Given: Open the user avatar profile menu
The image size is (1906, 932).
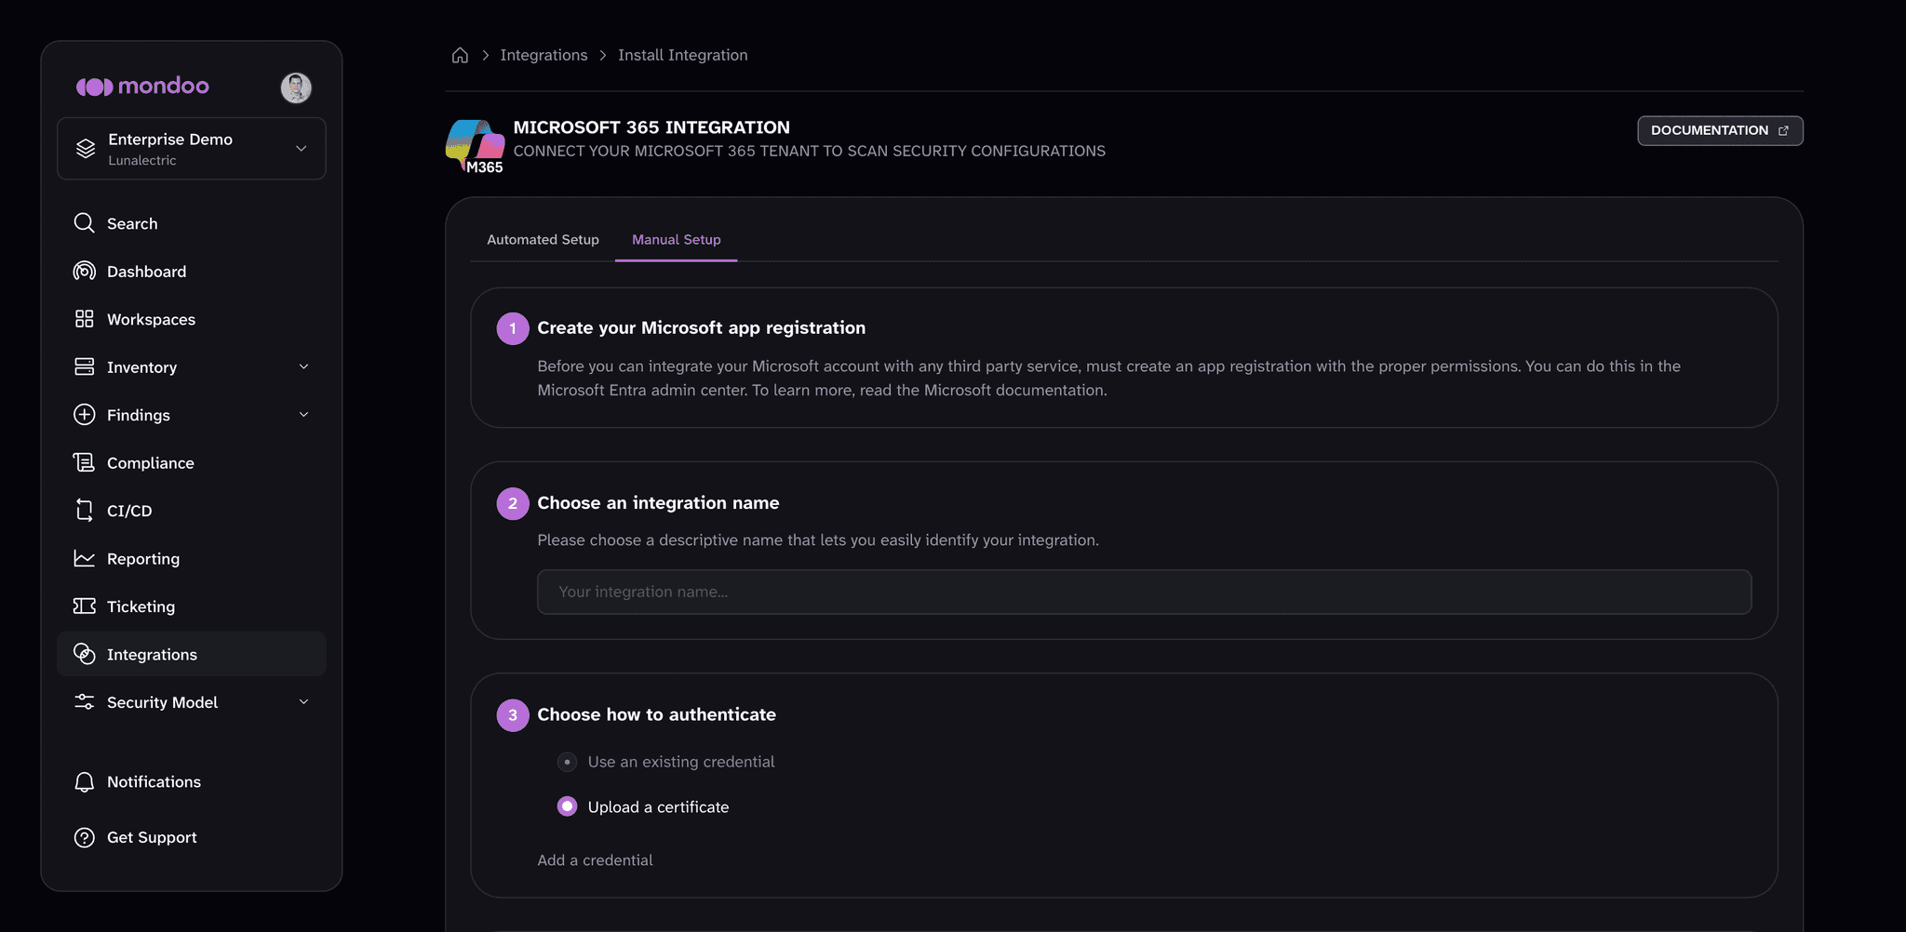Looking at the screenshot, I should 296,87.
